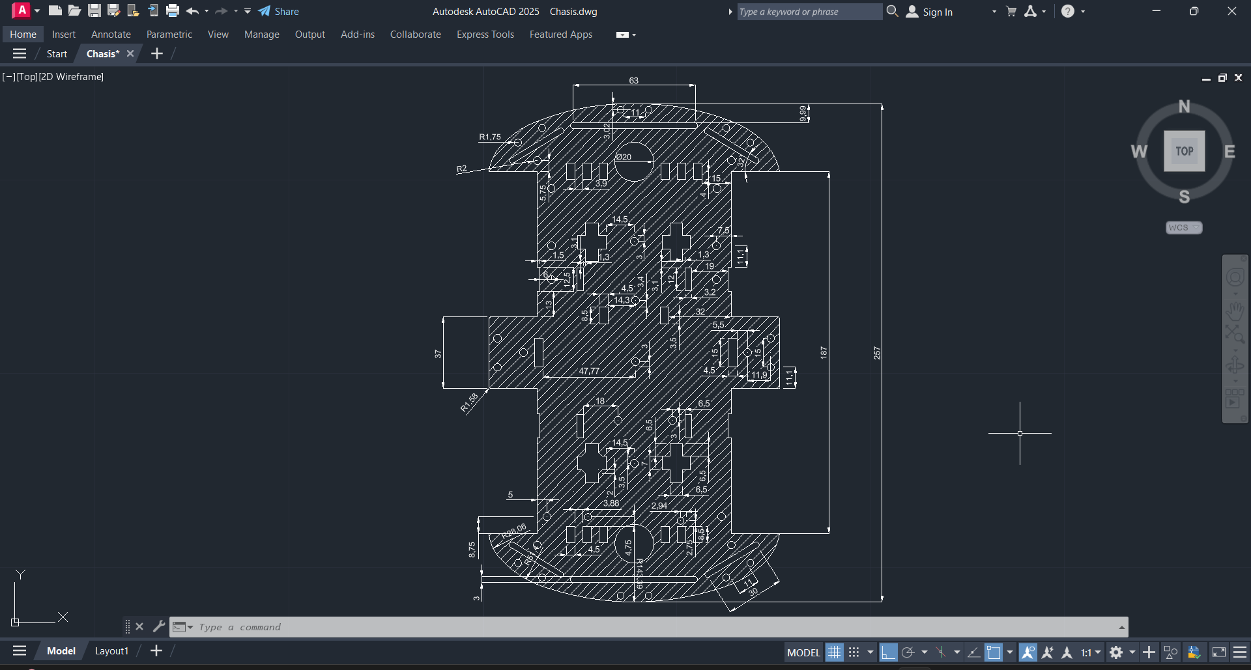1251x670 pixels.
Task: Expand the Help dropdown arrow
Action: [1083, 11]
